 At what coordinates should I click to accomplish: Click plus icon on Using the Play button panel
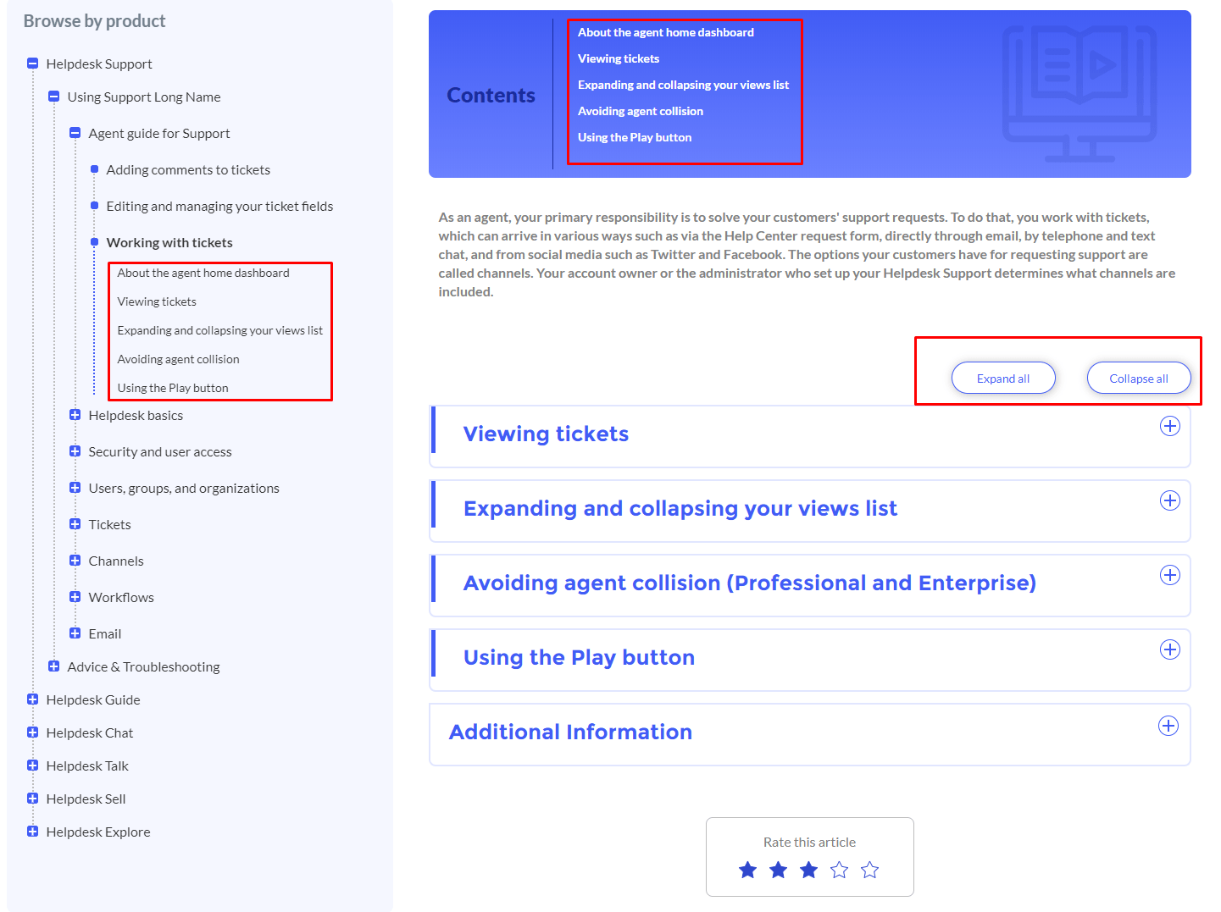pyautogui.click(x=1169, y=649)
